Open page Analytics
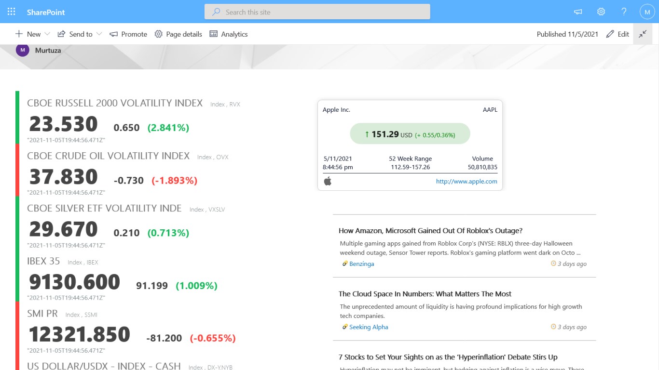 point(229,34)
